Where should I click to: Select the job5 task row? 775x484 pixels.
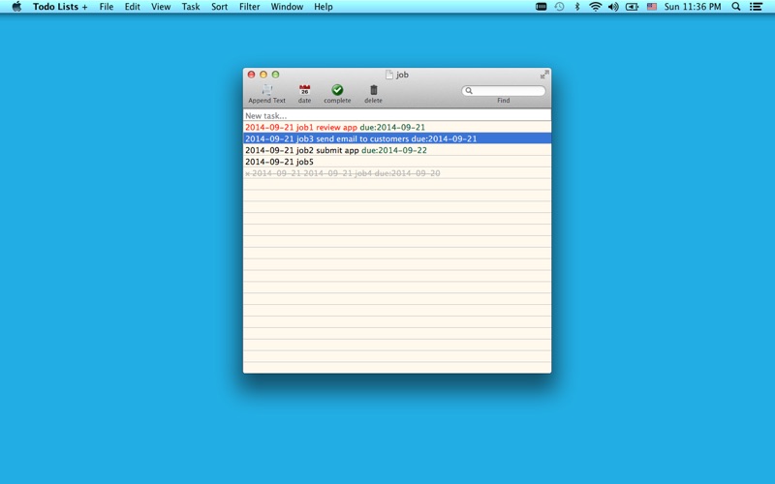pos(397,162)
